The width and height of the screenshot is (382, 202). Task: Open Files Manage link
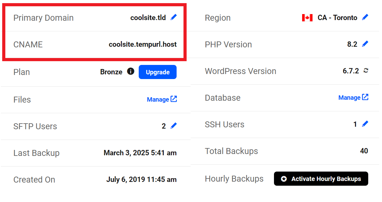[x=162, y=99]
